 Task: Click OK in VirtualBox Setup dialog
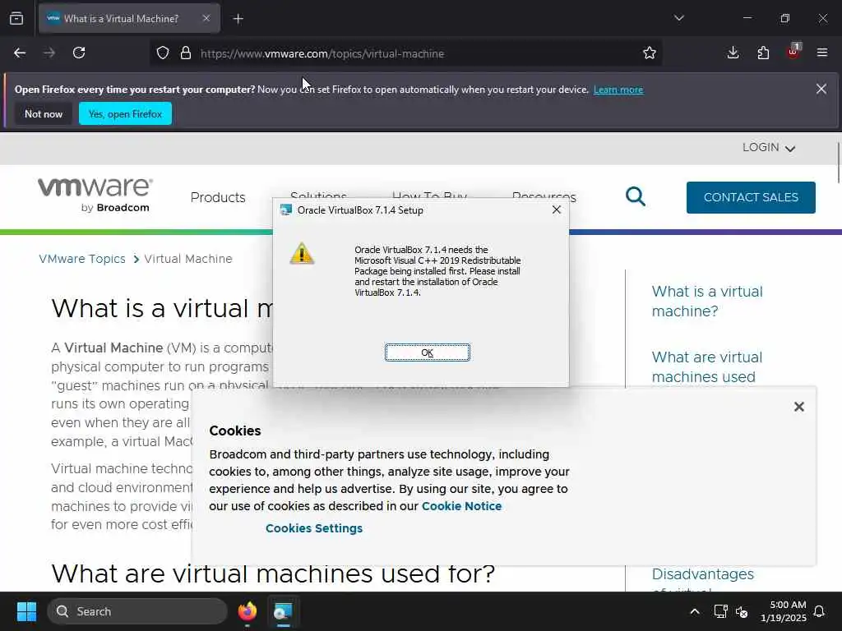427,352
